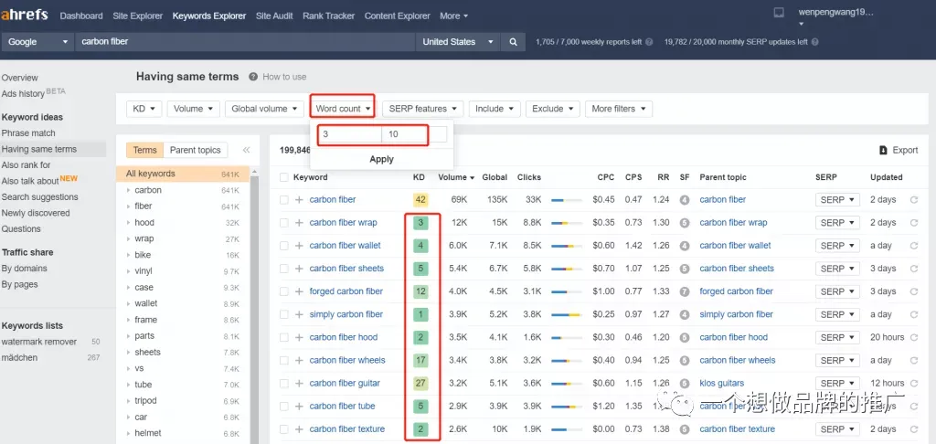Screen dimensions: 936x444
Task: Open the KD filter dropdown
Action: (144, 109)
